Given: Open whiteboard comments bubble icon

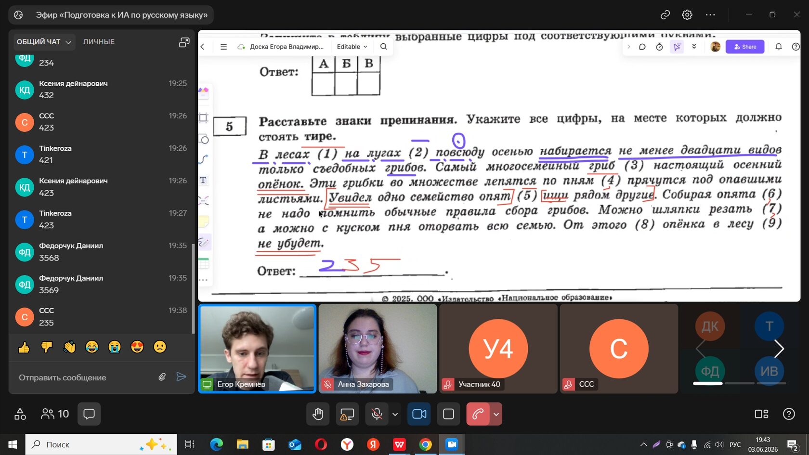Looking at the screenshot, I should point(642,47).
